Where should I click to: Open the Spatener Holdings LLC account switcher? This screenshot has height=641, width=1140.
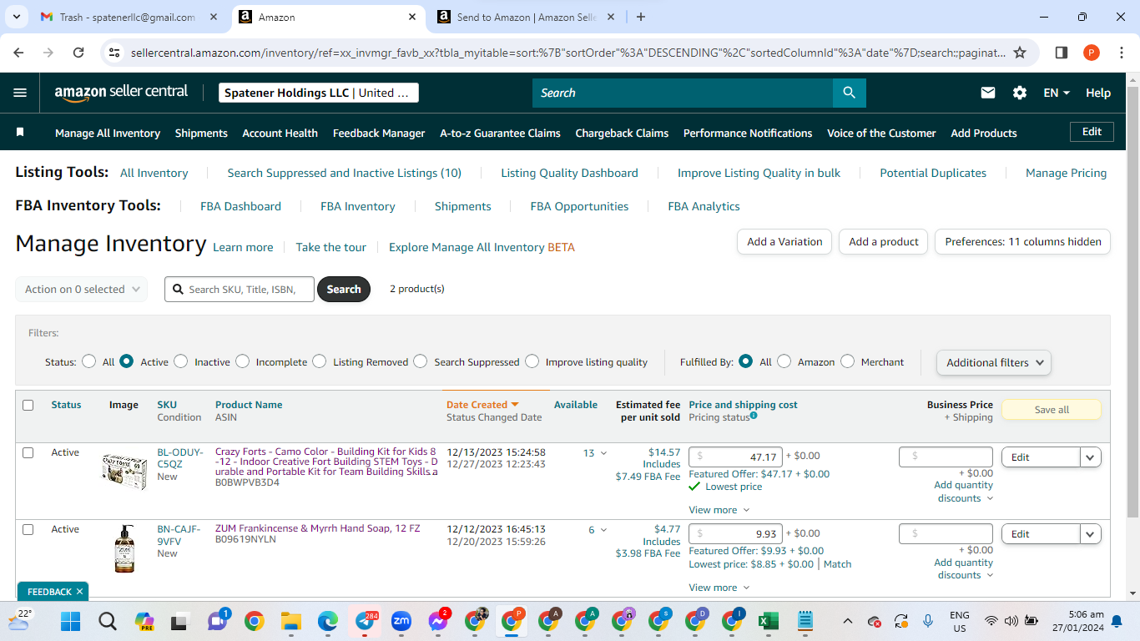tap(319, 93)
